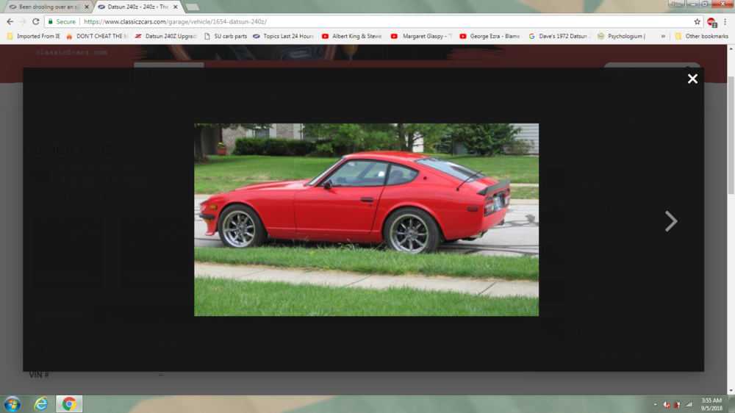Open 'George Ezra - Blame' bookmark
The height and width of the screenshot is (413, 735).
pos(490,36)
